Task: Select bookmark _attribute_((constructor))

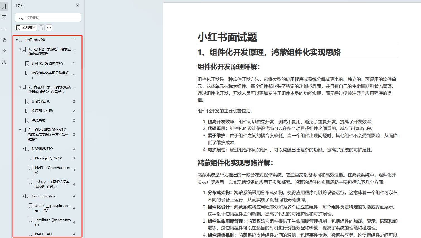Action: click(53, 222)
